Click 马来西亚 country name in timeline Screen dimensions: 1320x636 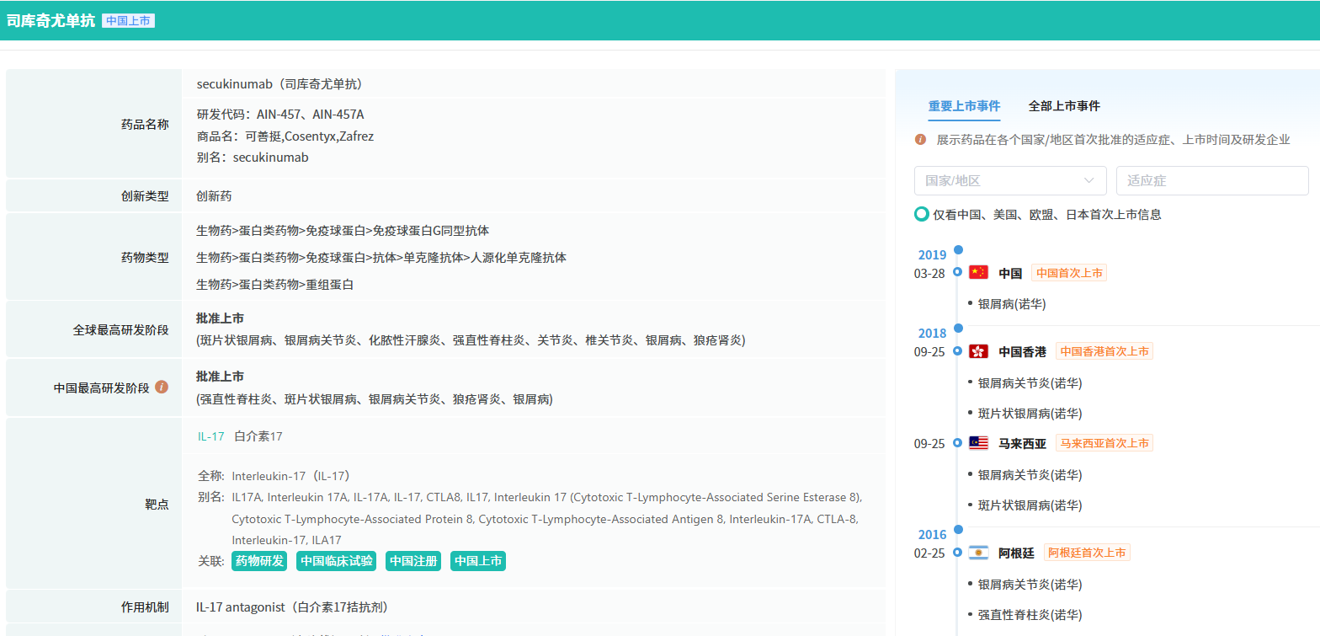[1022, 444]
